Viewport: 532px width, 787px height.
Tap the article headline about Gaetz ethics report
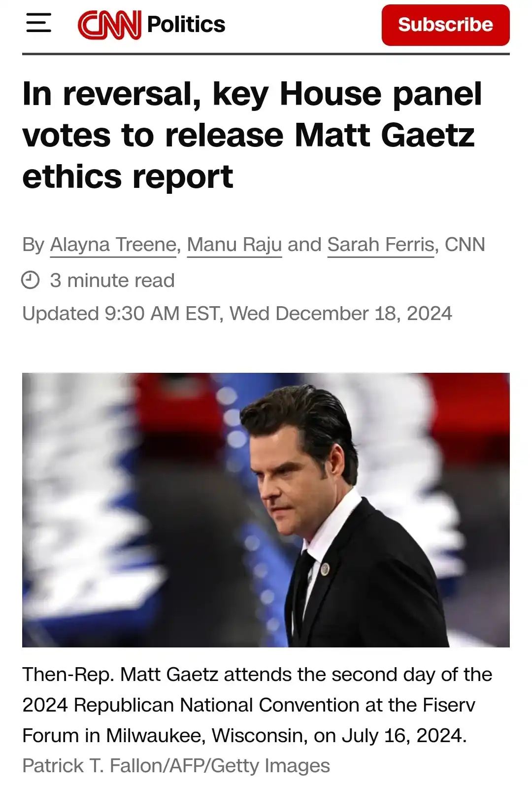coord(252,135)
